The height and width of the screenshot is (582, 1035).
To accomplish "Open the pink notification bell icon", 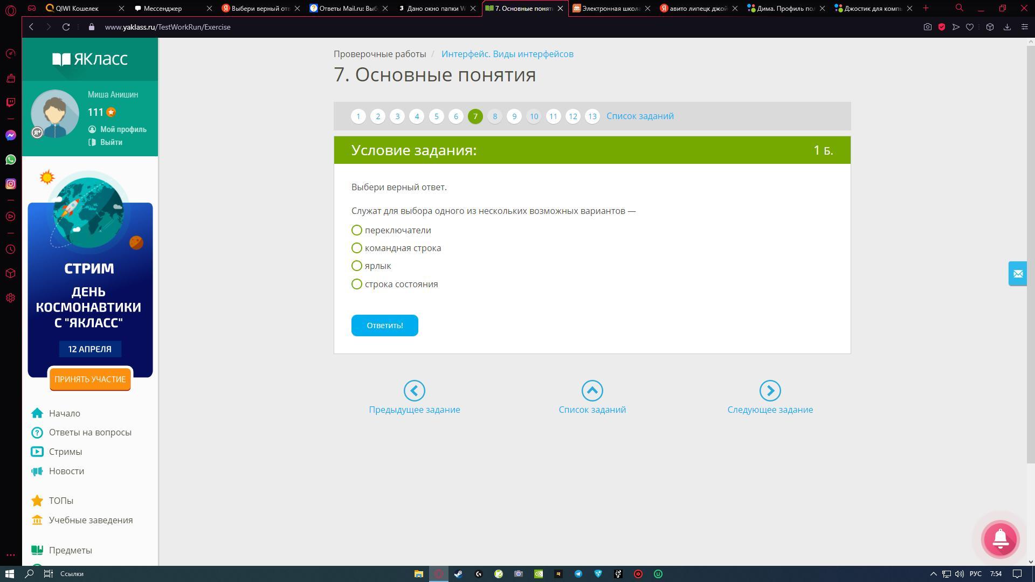I will (x=1000, y=539).
